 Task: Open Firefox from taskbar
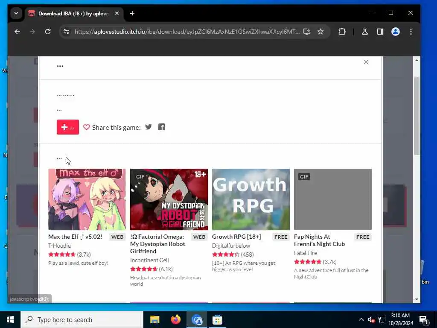click(x=175, y=319)
